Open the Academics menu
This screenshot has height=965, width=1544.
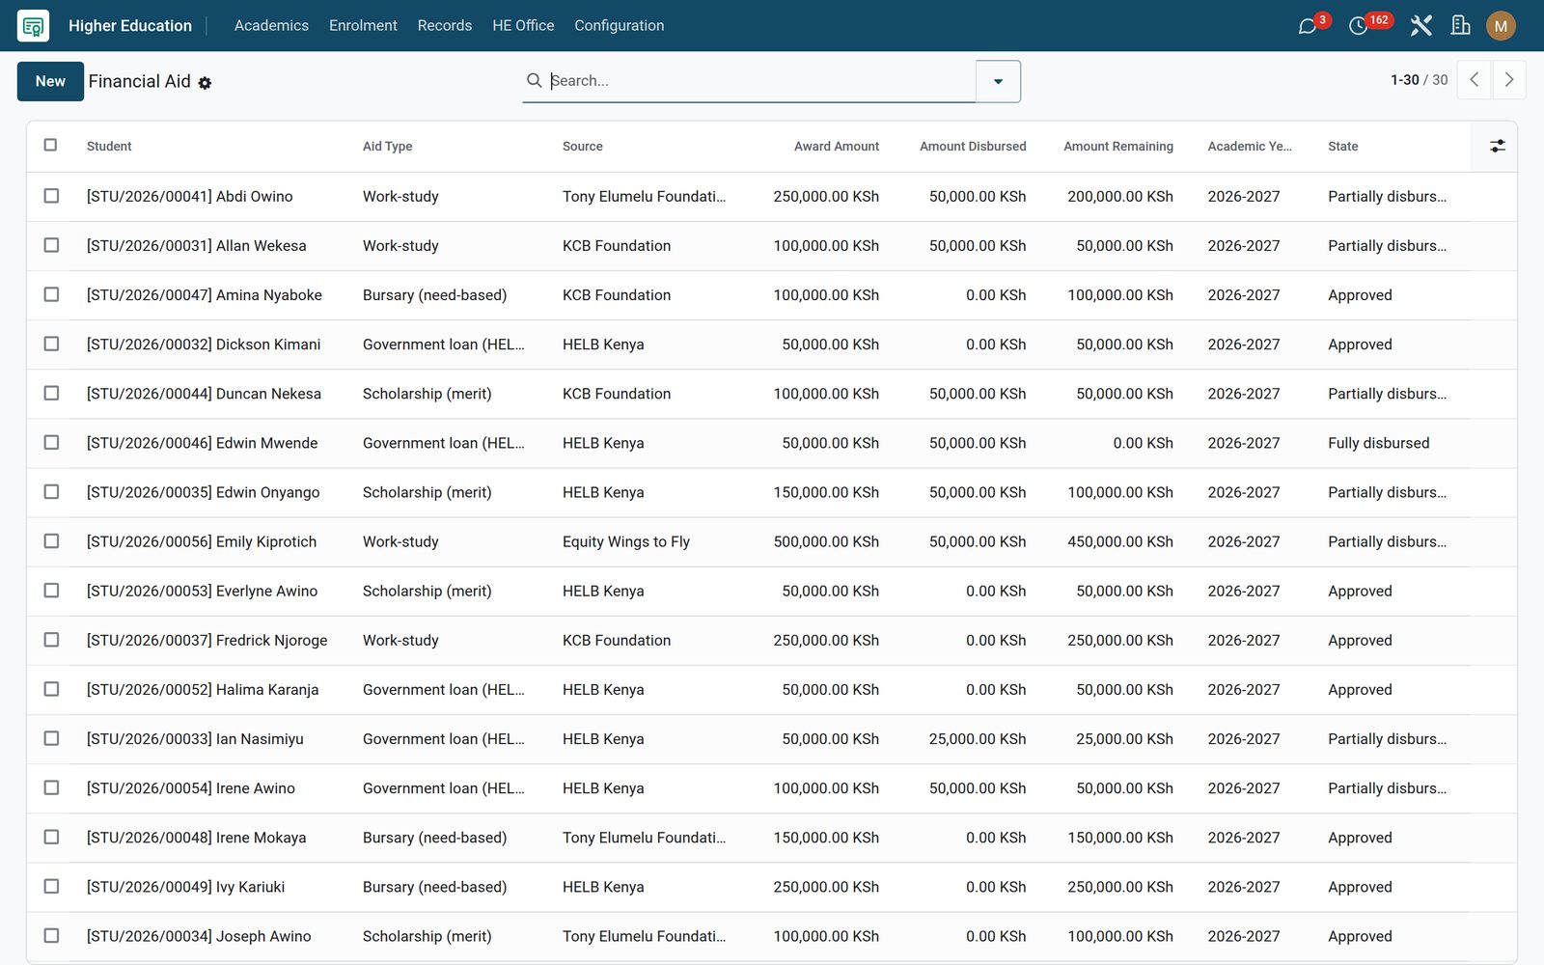271,26
